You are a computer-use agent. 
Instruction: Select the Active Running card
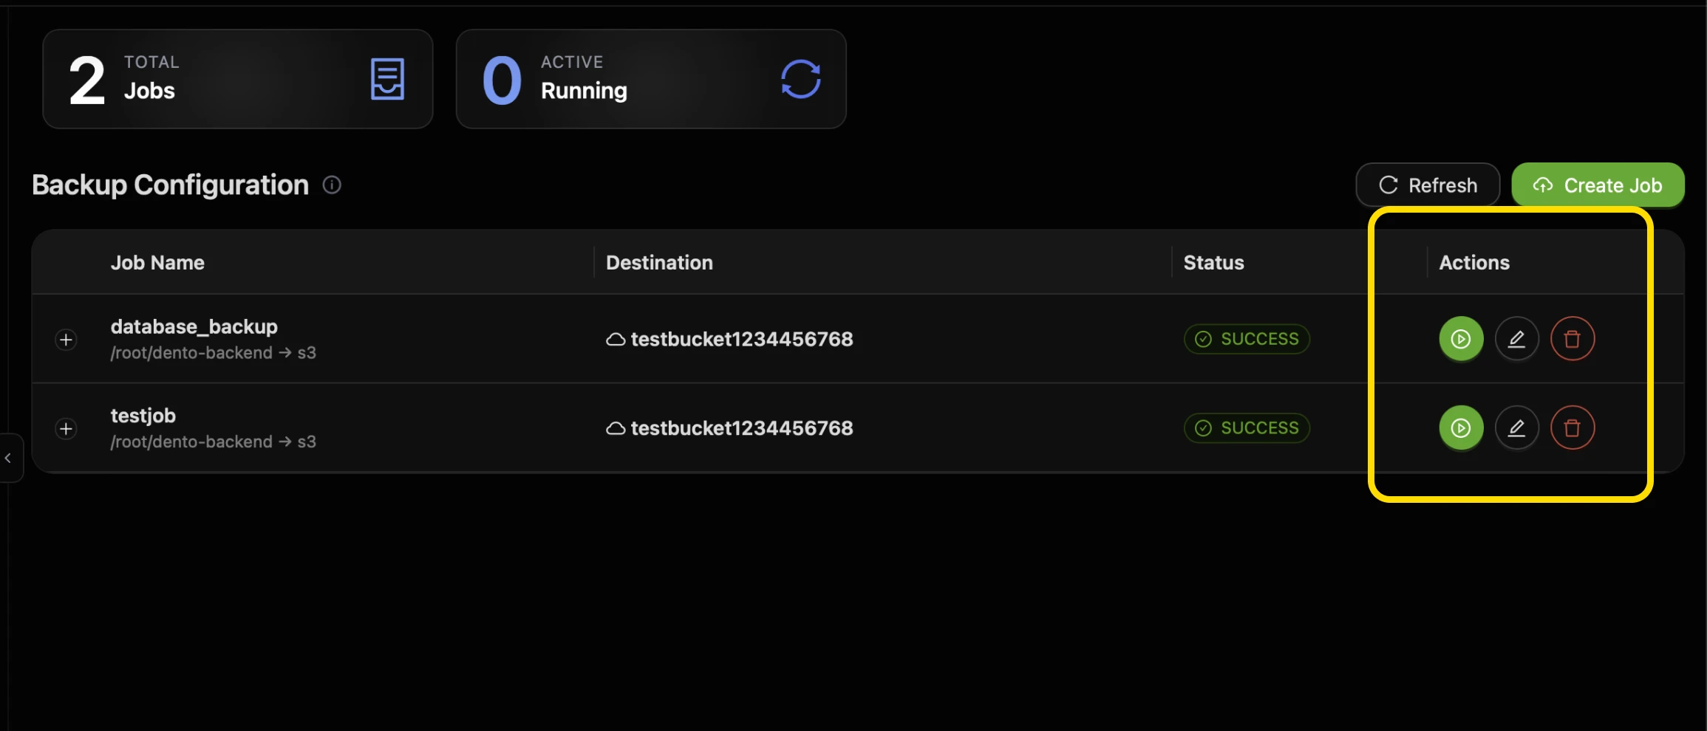coord(651,79)
